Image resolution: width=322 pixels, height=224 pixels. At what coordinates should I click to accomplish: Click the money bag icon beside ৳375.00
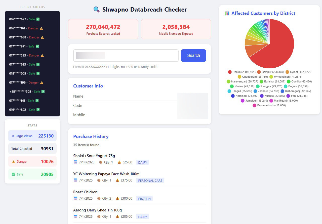click(x=117, y=181)
